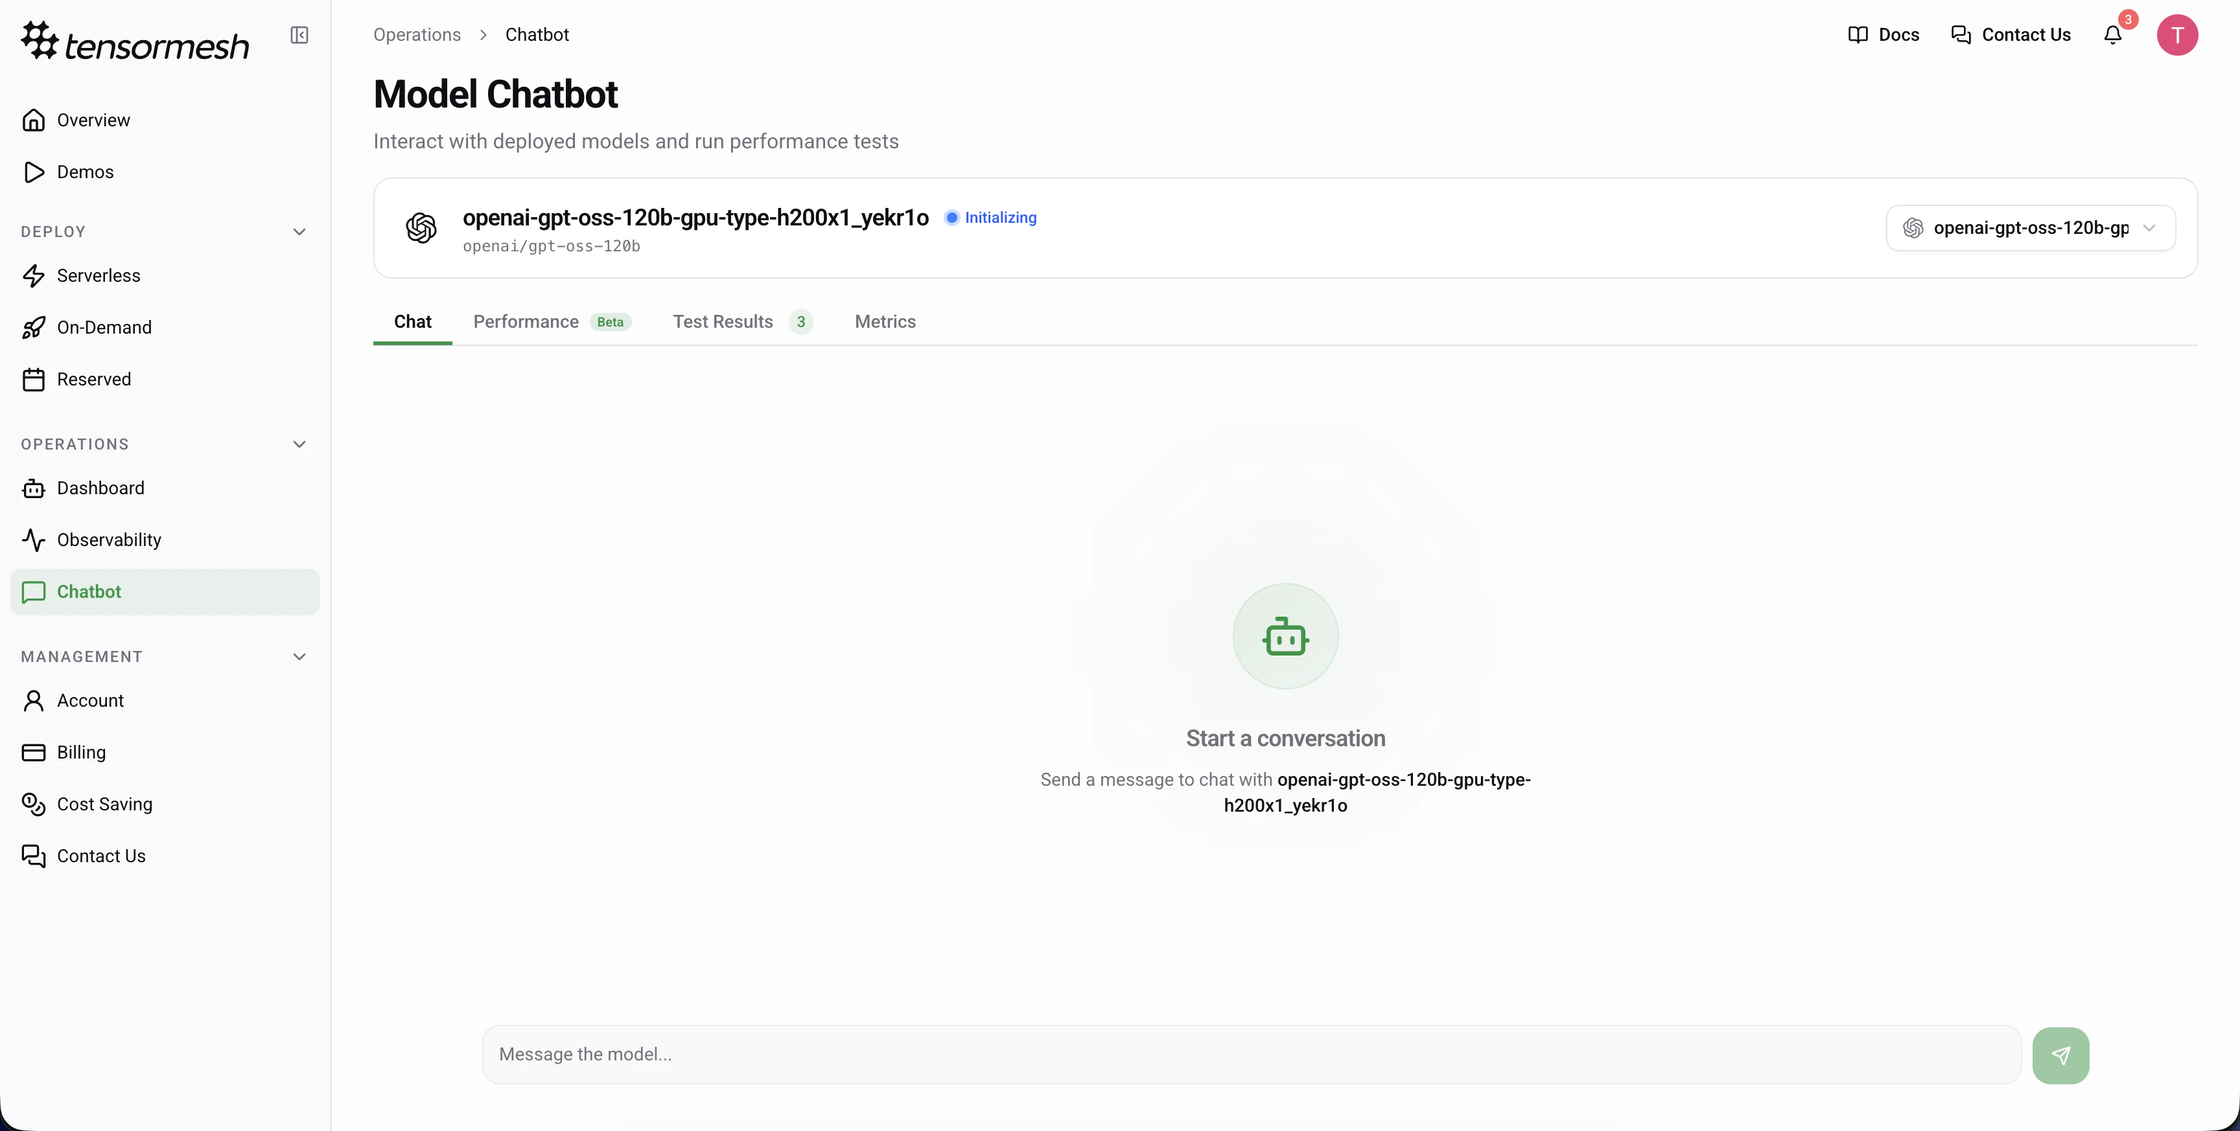Open Demos play icon
2240x1131 pixels.
(x=34, y=172)
